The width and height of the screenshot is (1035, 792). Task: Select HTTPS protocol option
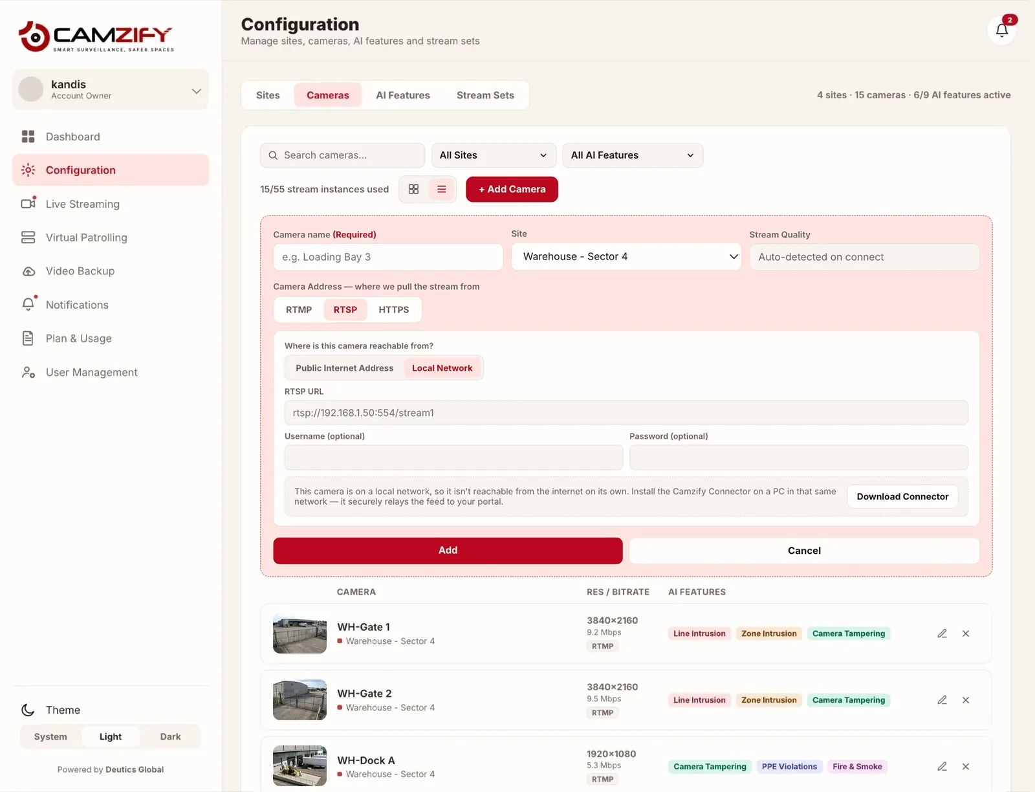(394, 310)
